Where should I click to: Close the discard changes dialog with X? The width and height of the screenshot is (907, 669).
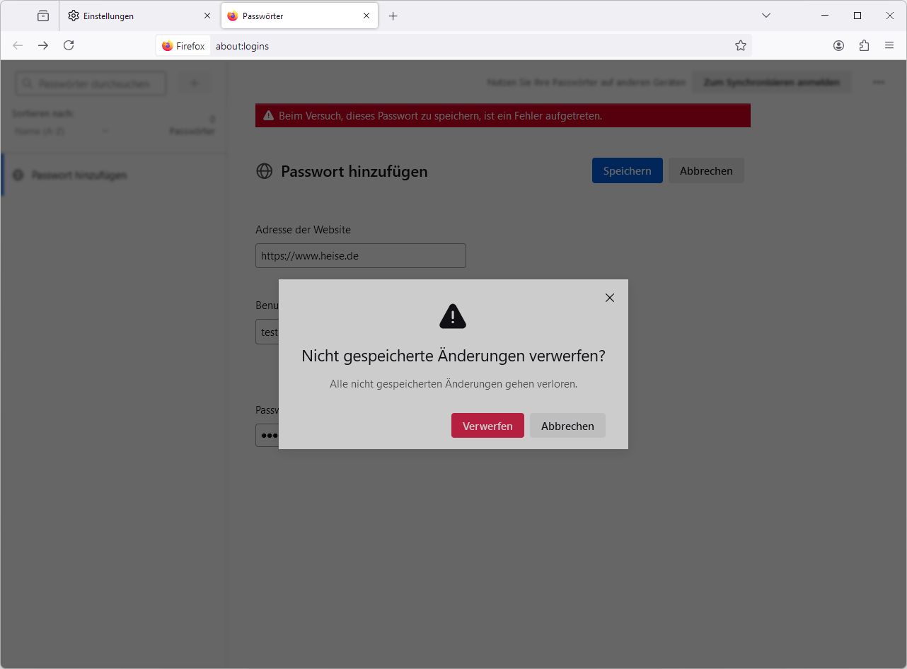610,298
